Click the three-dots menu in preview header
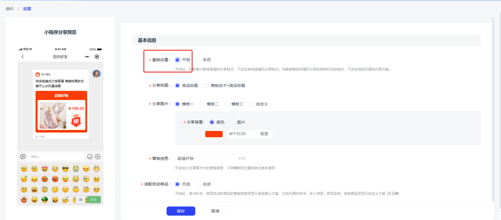Screen dimensions: 501x220 click(87, 57)
